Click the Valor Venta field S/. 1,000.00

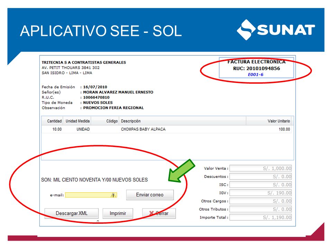pyautogui.click(x=261, y=168)
